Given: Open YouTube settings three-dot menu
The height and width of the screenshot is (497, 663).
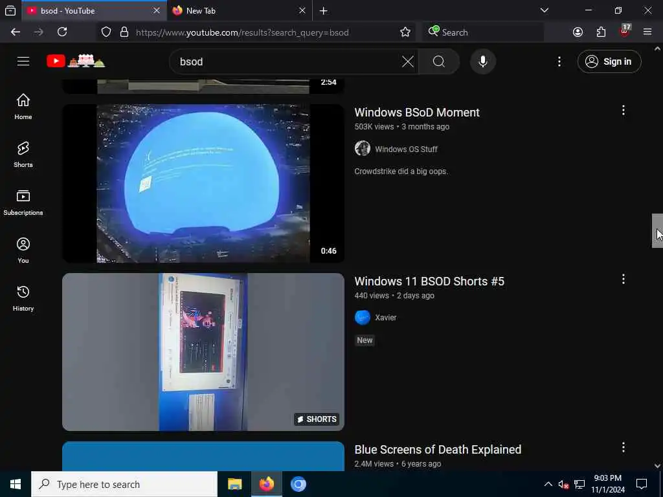Looking at the screenshot, I should (x=559, y=61).
